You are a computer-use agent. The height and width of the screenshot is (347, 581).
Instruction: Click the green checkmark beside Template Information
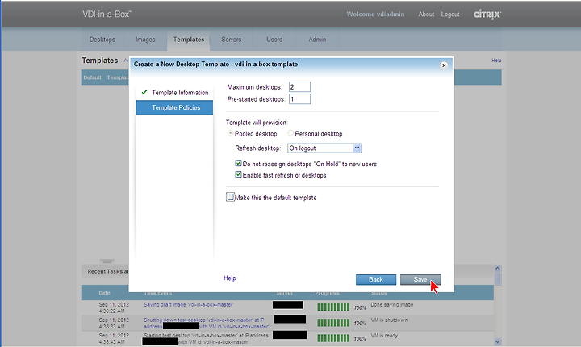click(x=144, y=92)
